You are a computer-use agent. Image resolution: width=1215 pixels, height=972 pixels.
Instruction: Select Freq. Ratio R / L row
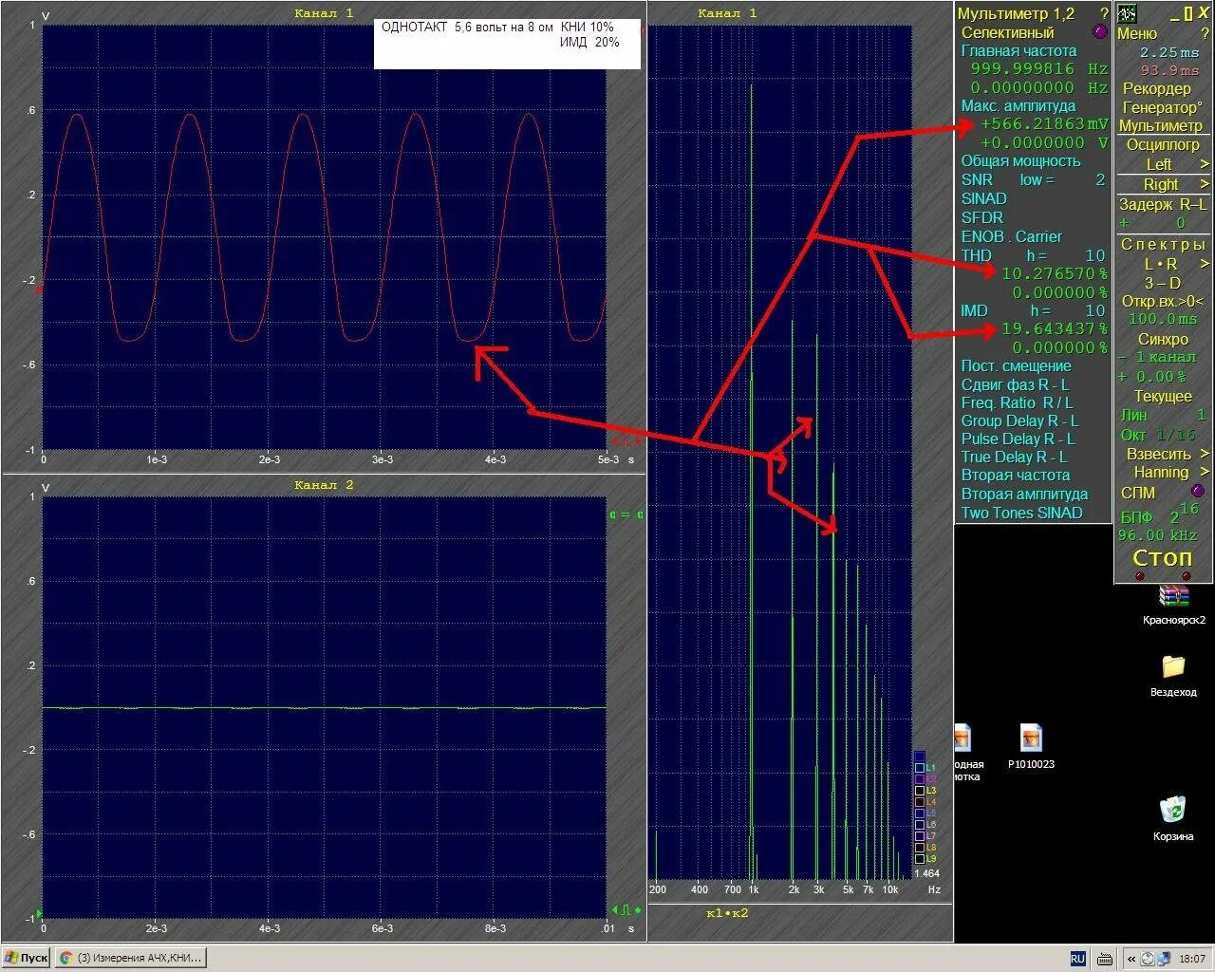(x=1017, y=402)
